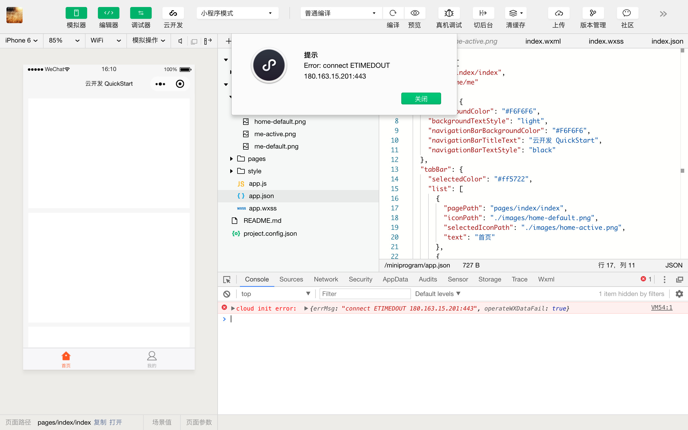Click the inspect element selector icon
Viewport: 688px width, 430px height.
(x=227, y=280)
